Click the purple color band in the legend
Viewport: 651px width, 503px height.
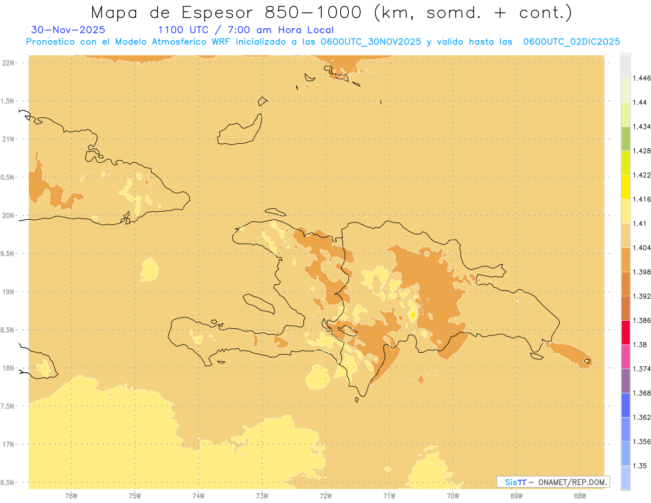(626, 381)
